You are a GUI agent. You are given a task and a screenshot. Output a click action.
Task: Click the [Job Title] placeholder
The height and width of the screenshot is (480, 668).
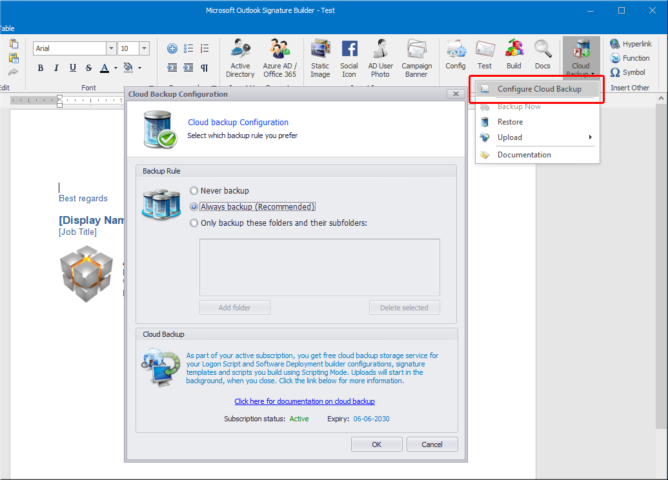pos(78,232)
